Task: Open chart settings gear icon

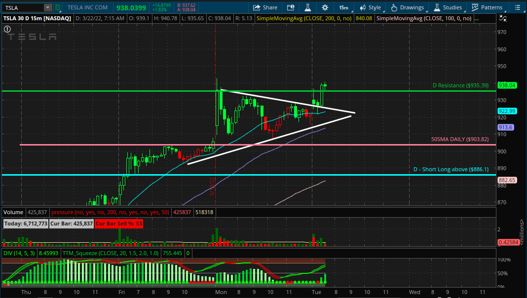Action: [x=325, y=7]
